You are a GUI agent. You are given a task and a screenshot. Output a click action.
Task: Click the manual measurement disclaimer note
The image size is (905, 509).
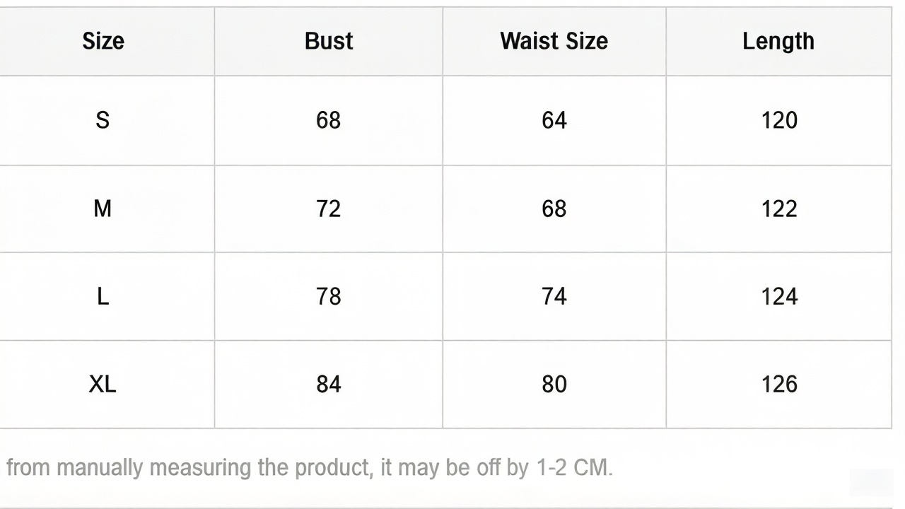(x=309, y=468)
